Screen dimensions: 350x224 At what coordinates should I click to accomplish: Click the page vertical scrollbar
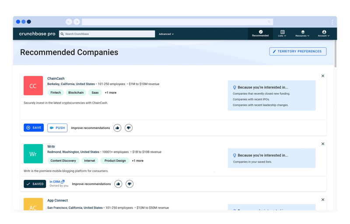coord(335,54)
